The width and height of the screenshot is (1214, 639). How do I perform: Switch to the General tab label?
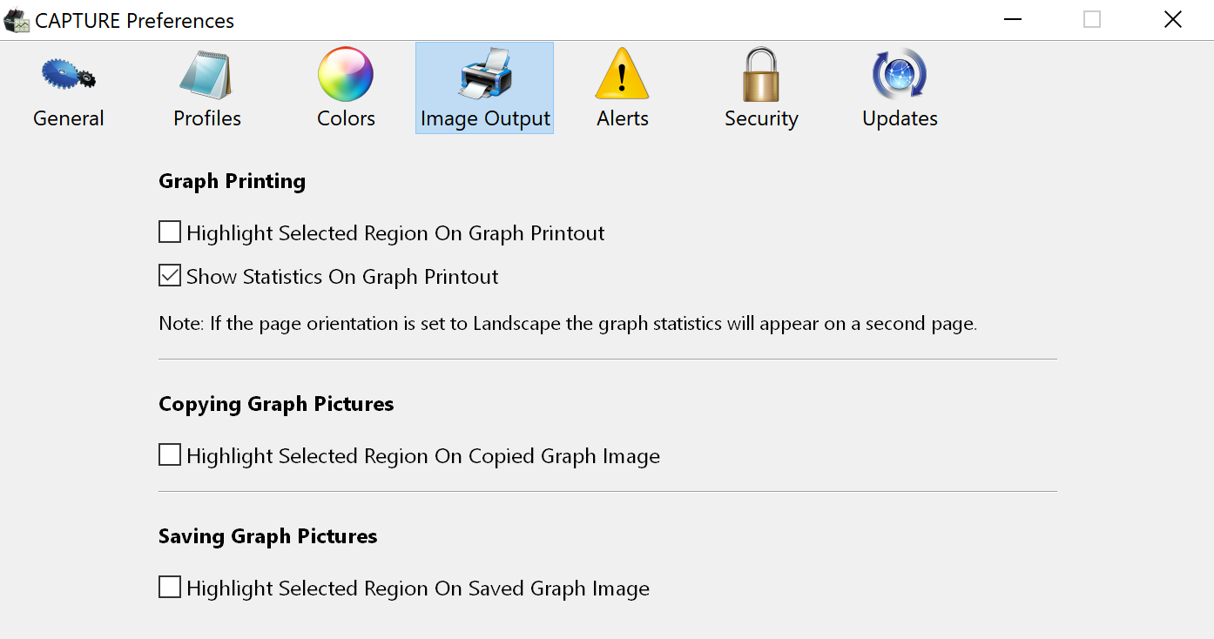[68, 118]
